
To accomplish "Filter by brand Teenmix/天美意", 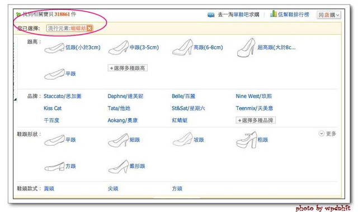I will (x=255, y=108).
